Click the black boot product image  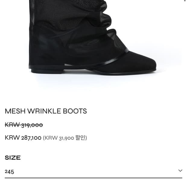pos(92,38)
